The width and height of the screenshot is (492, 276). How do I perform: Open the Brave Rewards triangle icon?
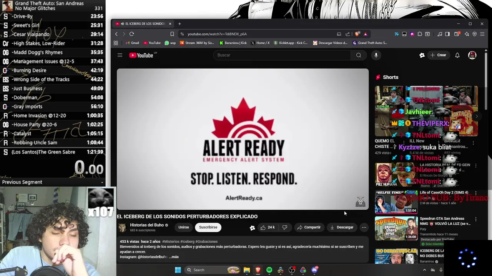point(366,34)
